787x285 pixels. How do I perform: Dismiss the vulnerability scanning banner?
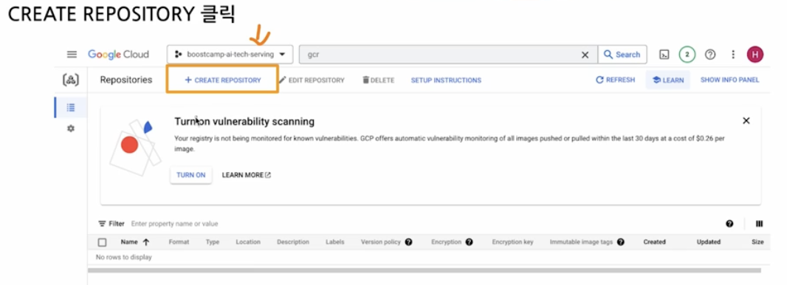[746, 120]
